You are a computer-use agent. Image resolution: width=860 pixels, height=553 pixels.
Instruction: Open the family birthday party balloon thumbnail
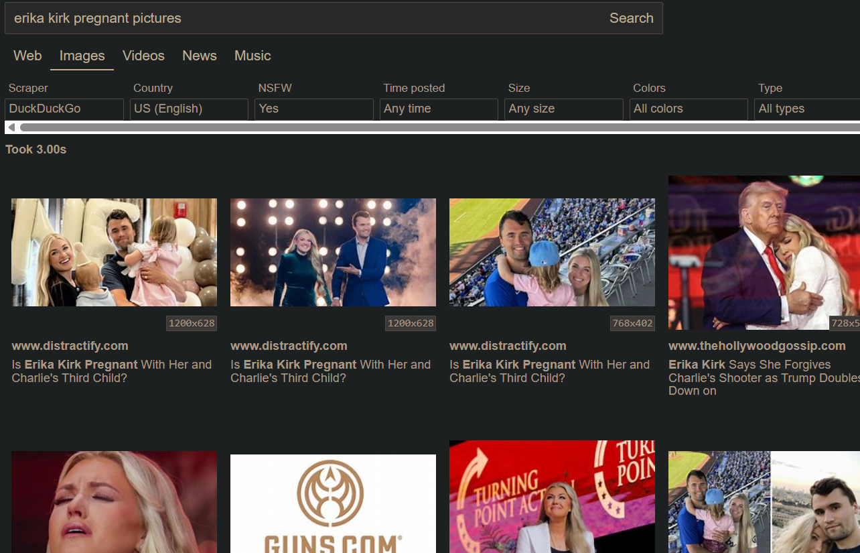click(x=114, y=252)
